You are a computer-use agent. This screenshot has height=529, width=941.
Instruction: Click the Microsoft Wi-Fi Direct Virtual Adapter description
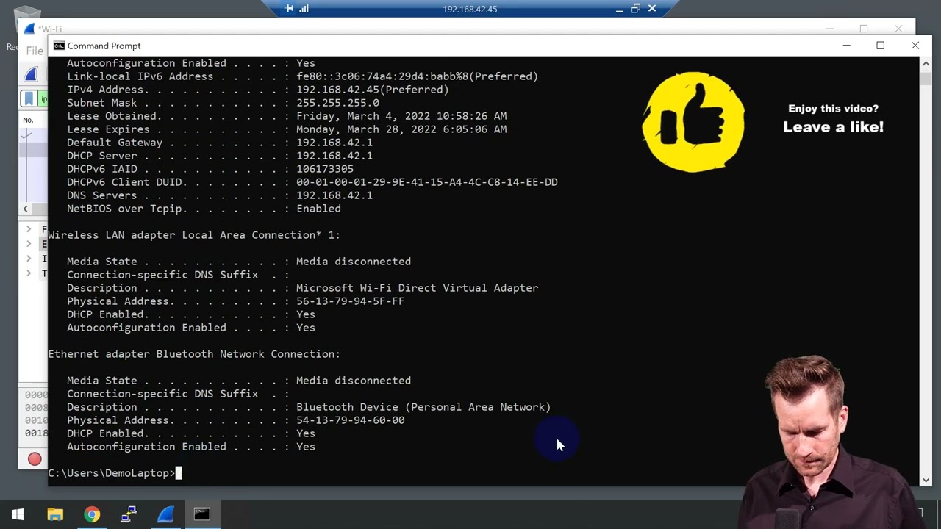(417, 288)
